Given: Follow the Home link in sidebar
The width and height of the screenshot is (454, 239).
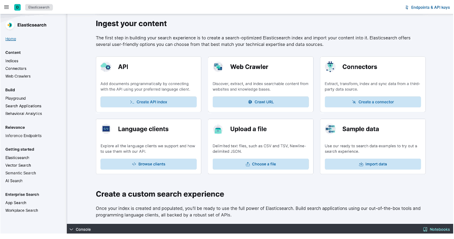Looking at the screenshot, I should click(x=11, y=39).
